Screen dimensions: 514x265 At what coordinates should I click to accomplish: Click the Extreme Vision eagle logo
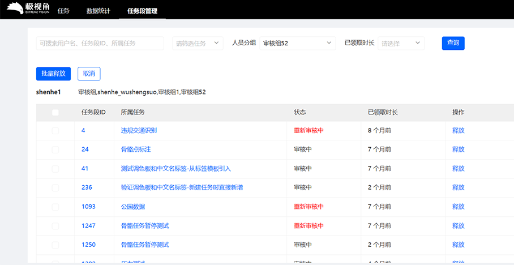(x=29, y=8)
